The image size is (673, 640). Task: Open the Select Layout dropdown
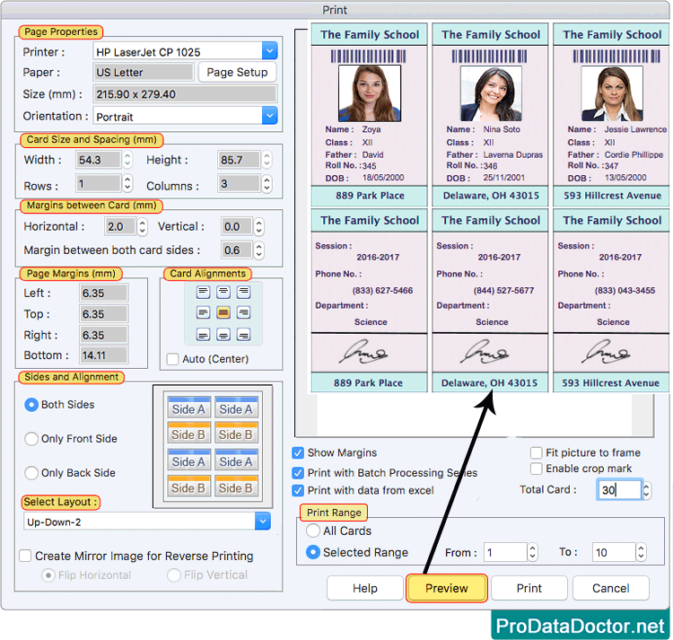point(263,522)
